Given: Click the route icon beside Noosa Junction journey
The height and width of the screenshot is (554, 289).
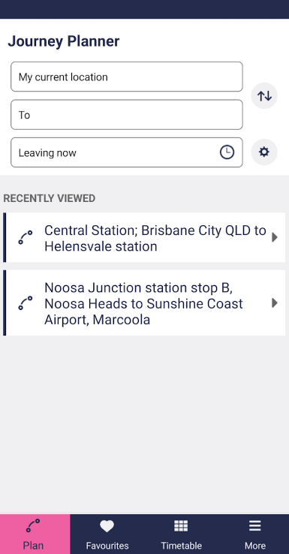Looking at the screenshot, I should (x=26, y=303).
